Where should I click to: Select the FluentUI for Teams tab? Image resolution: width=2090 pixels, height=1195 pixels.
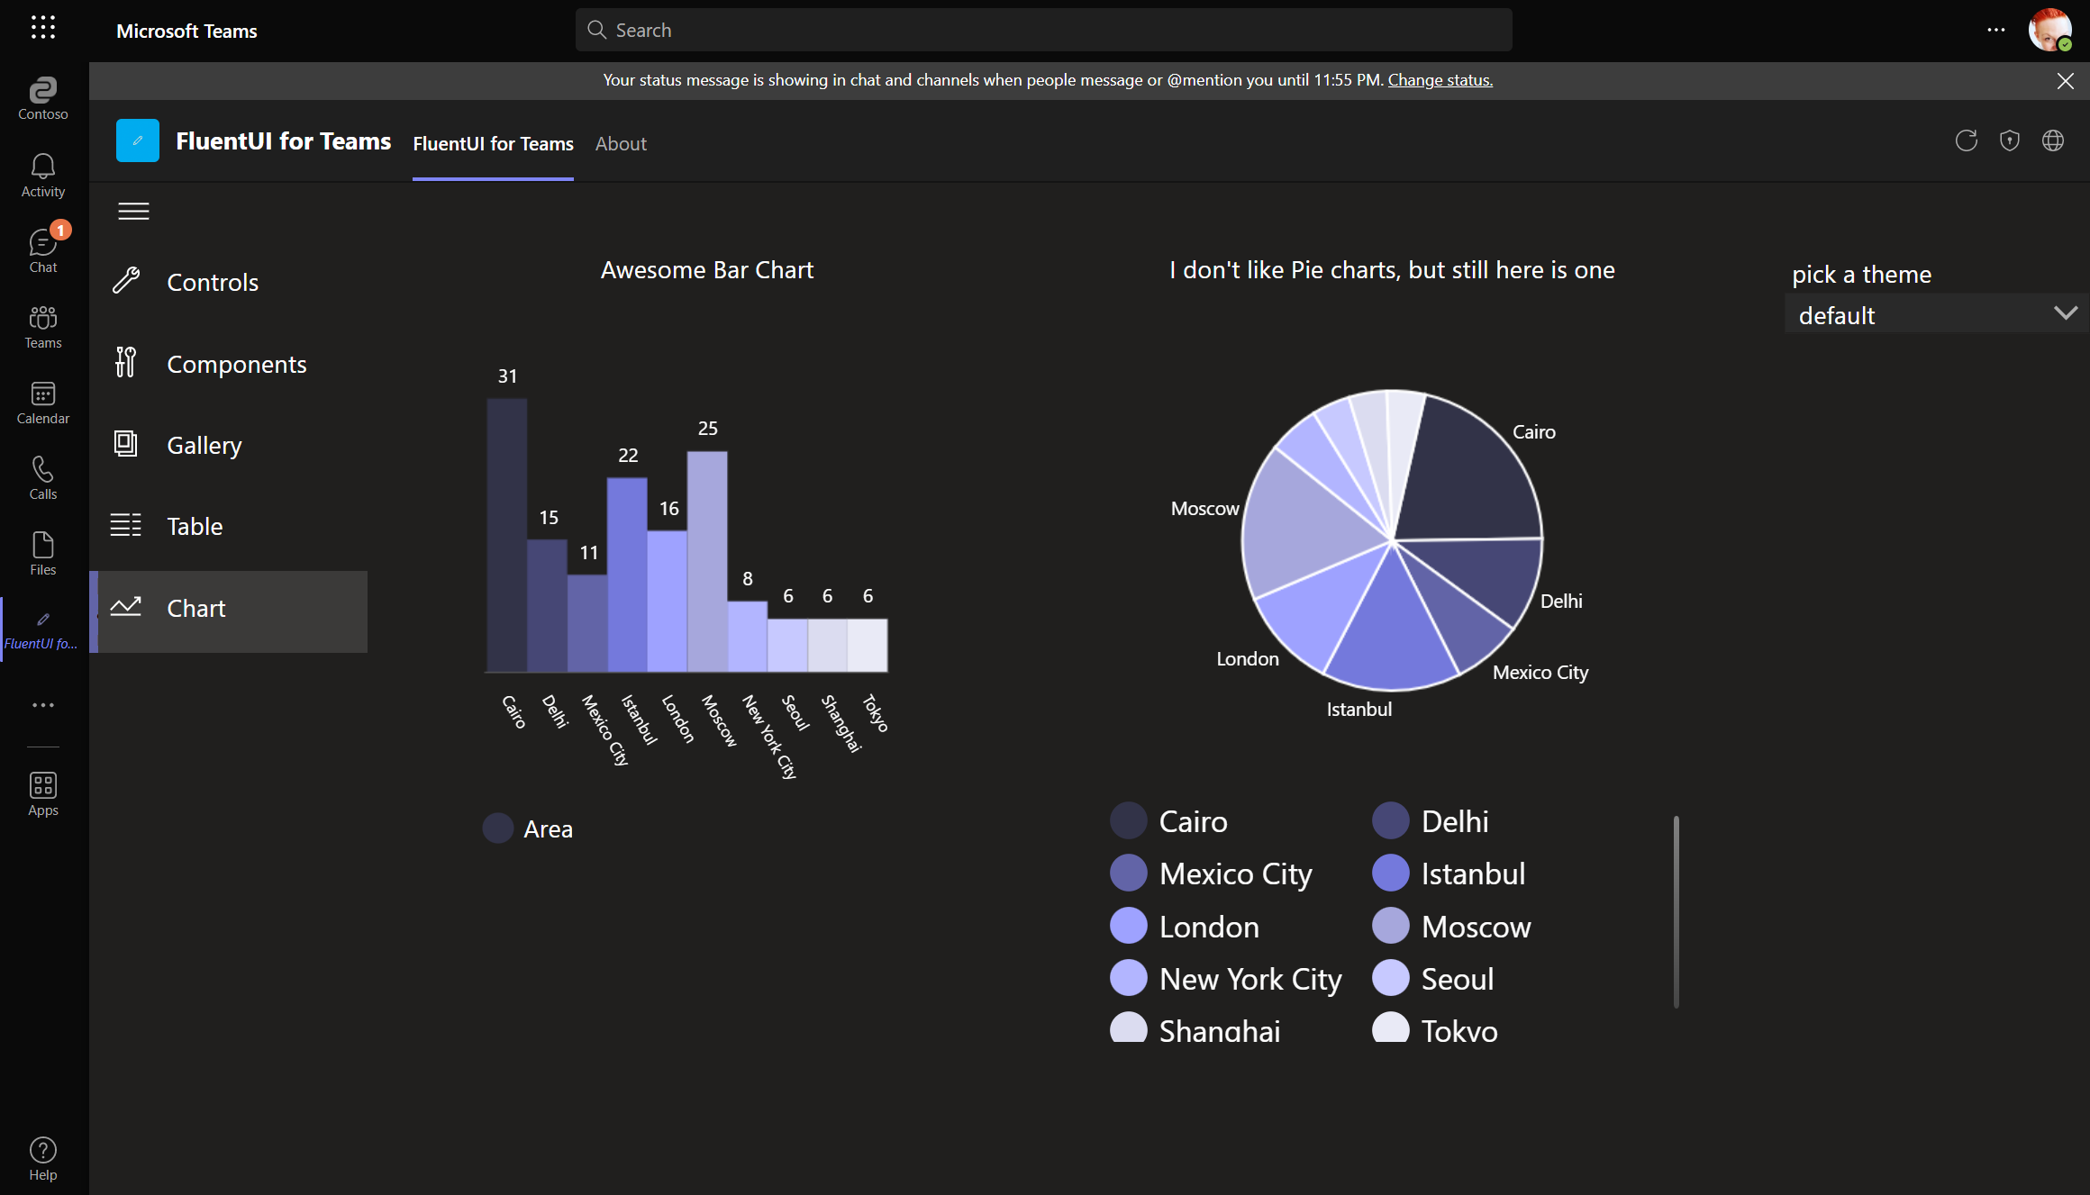(493, 144)
